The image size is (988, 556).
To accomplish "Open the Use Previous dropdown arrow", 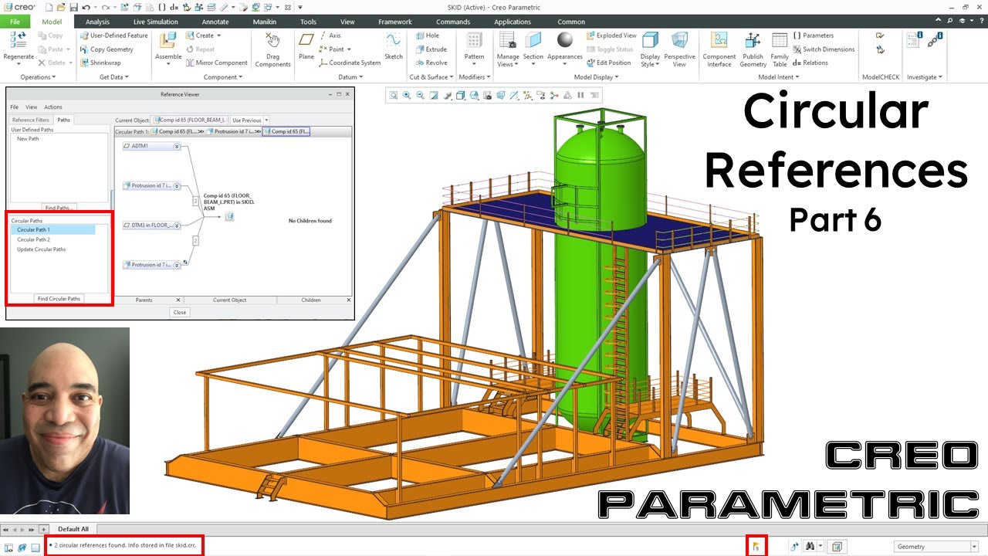I will pos(266,120).
